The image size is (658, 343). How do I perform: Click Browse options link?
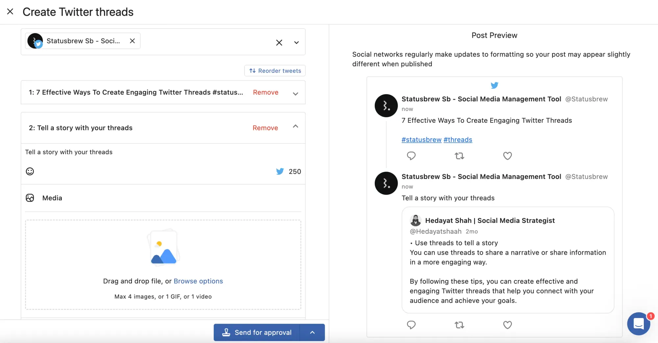[x=198, y=281]
